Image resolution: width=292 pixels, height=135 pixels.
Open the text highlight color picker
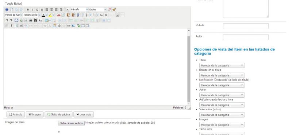point(50,15)
